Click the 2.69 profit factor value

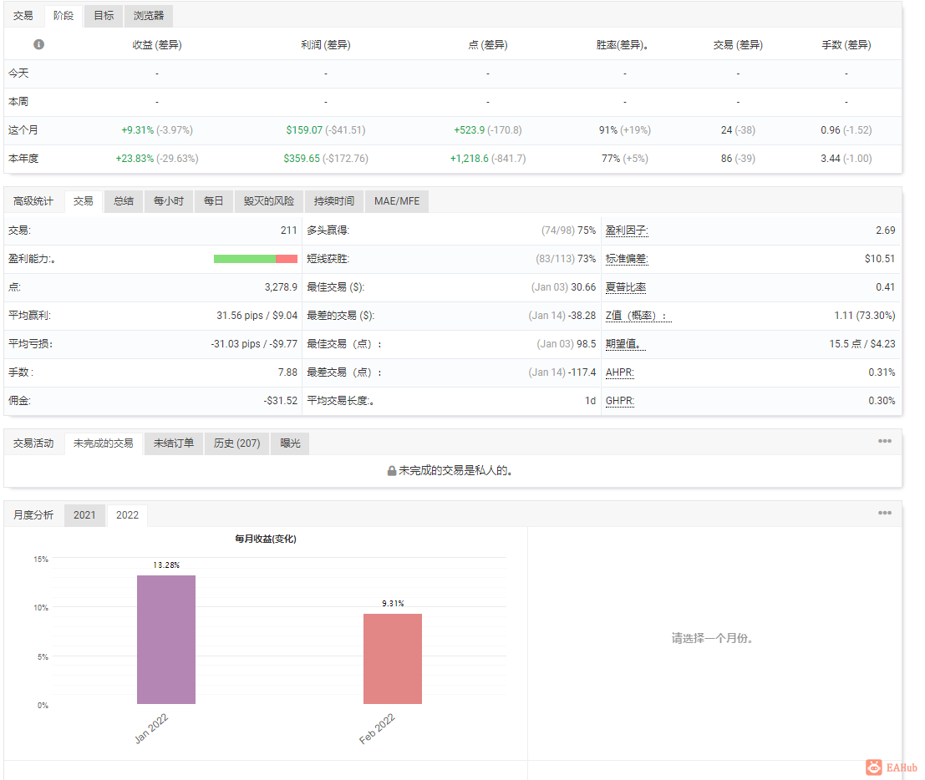click(886, 230)
